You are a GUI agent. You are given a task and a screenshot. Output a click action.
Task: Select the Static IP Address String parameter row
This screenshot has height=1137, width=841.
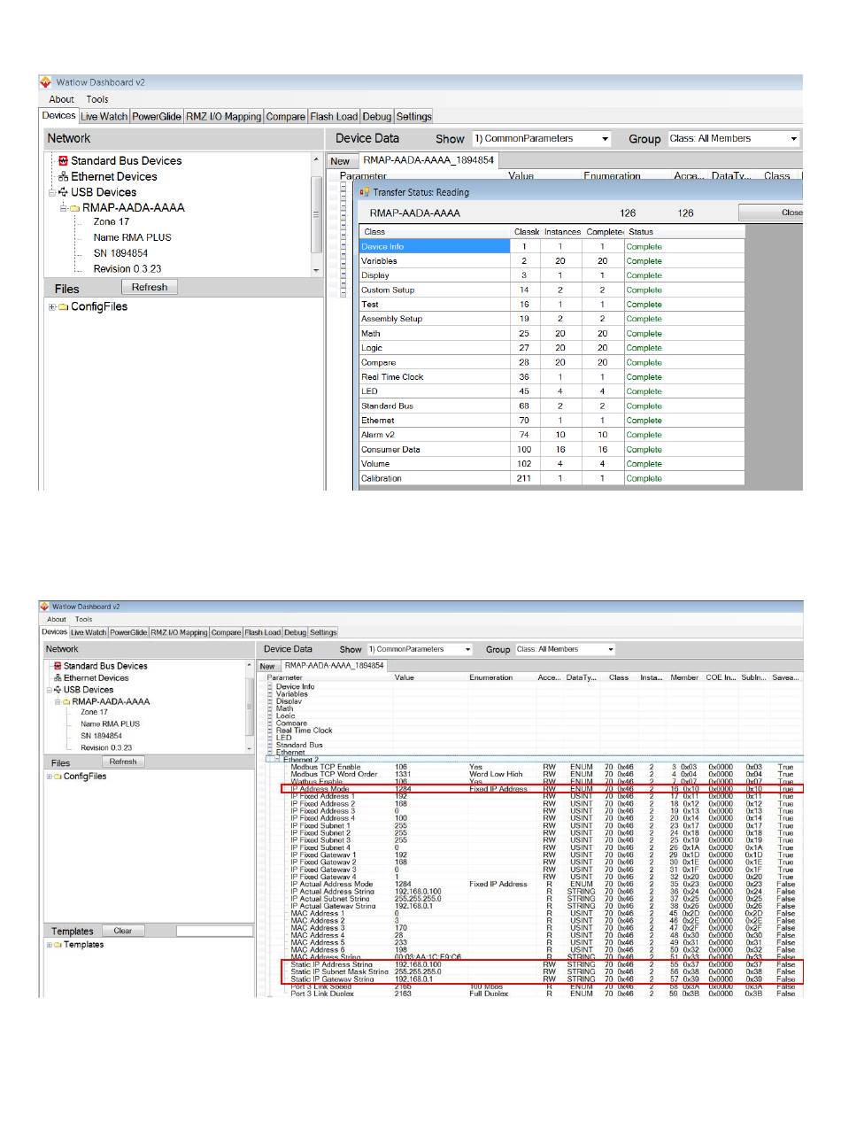pyautogui.click(x=542, y=964)
